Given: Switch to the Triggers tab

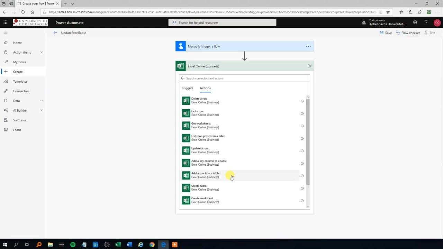Looking at the screenshot, I should pos(188,88).
